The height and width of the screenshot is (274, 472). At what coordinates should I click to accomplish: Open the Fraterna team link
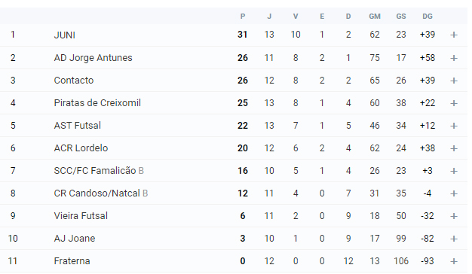click(x=72, y=260)
